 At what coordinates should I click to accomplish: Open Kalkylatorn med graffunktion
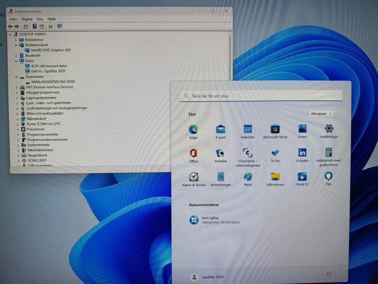point(328,157)
